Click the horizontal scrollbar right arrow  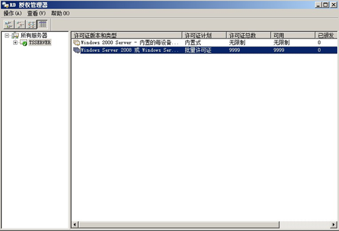coord(334,224)
